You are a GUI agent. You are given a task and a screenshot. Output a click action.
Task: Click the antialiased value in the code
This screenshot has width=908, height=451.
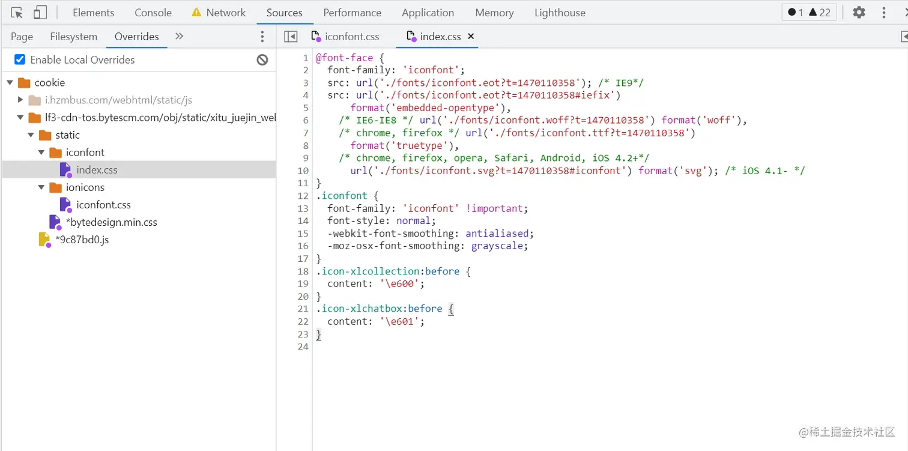(x=497, y=234)
